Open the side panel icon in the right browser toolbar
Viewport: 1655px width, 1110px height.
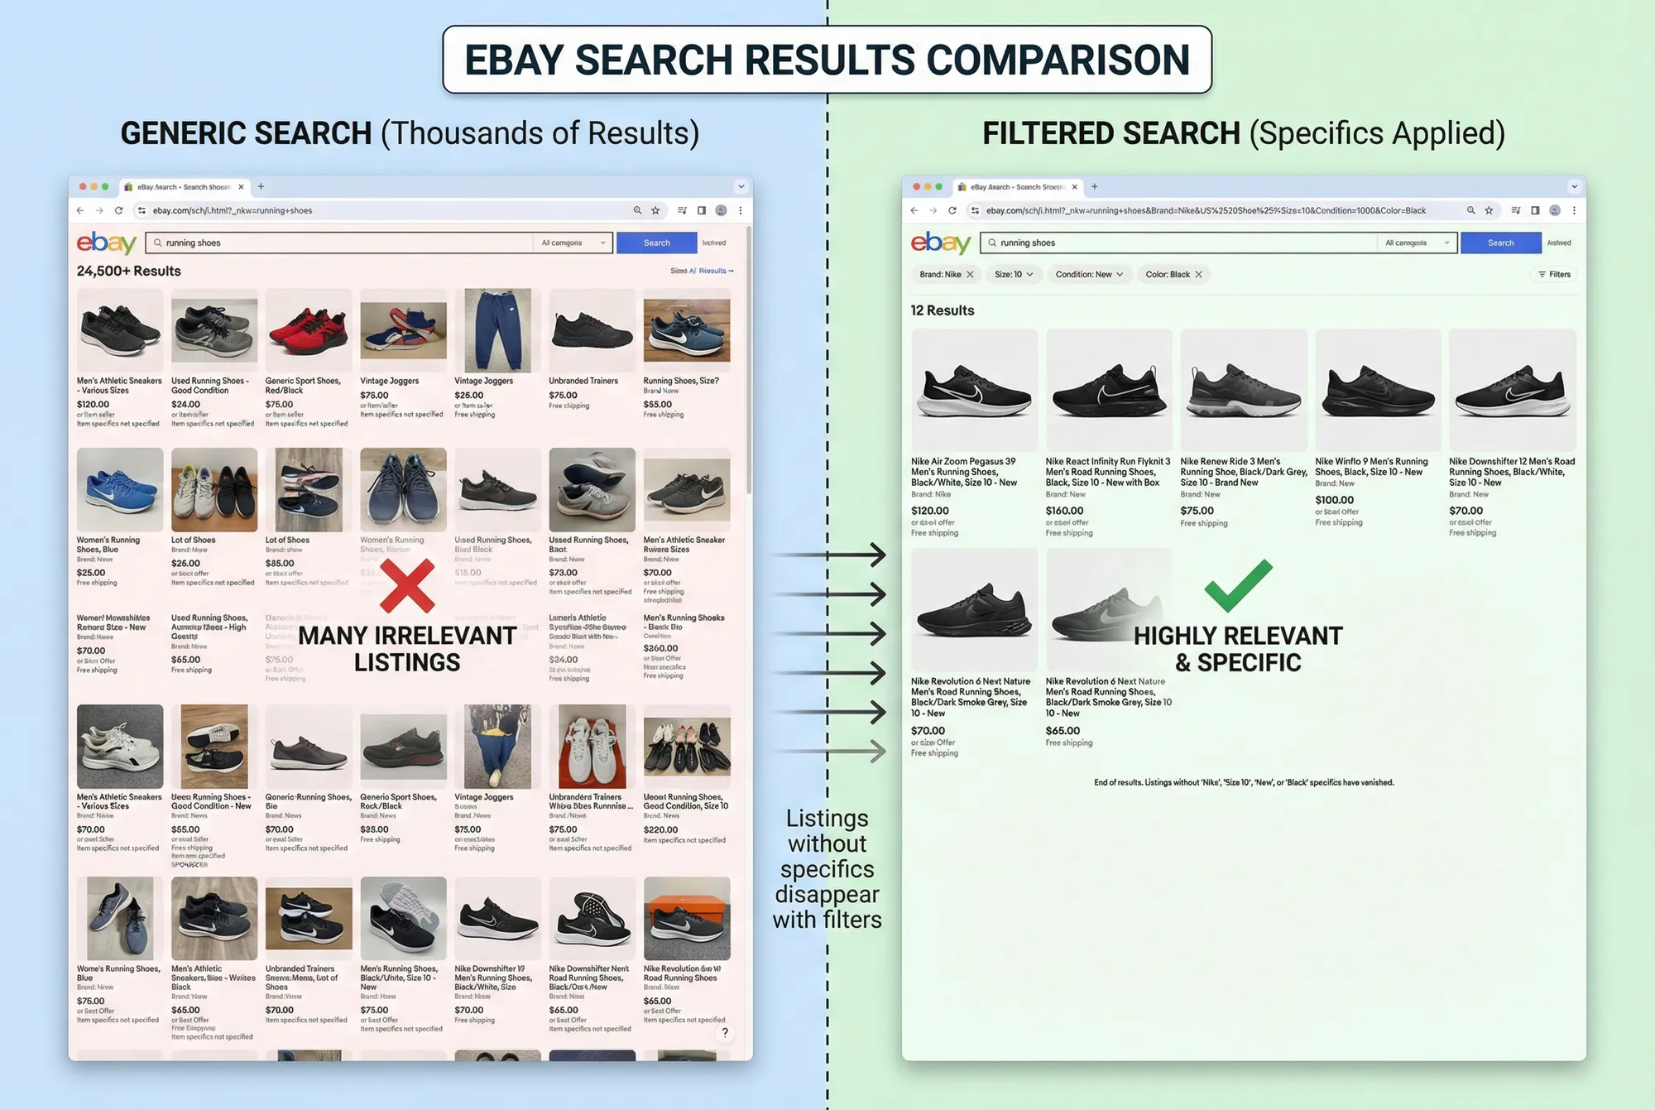(x=1535, y=210)
